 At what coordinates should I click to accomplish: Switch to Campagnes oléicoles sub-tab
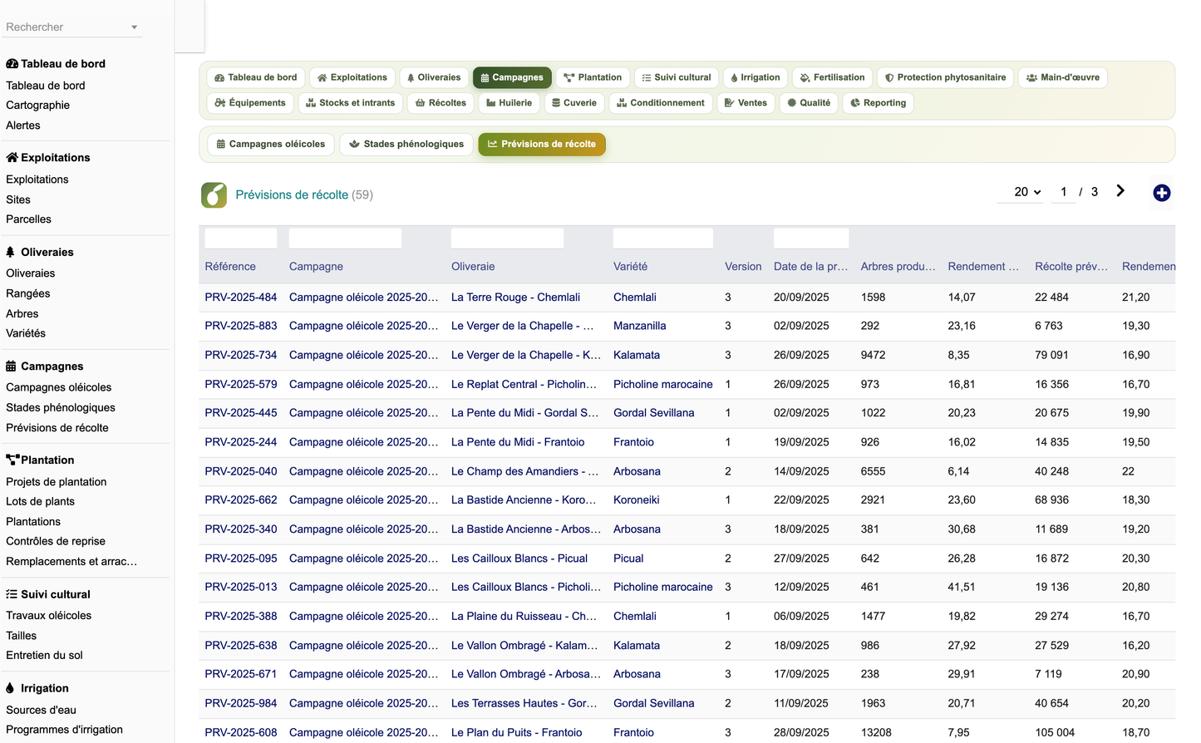click(x=271, y=144)
